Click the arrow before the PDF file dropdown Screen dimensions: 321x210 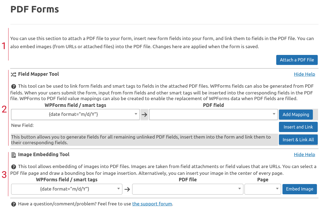(127, 189)
